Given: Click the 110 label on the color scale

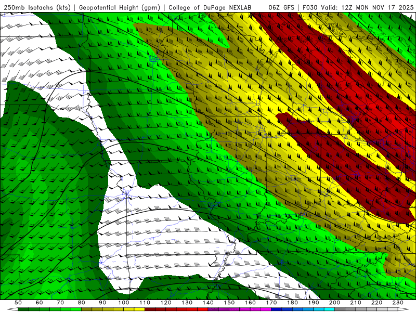Looking at the screenshot, I should pos(145,303).
